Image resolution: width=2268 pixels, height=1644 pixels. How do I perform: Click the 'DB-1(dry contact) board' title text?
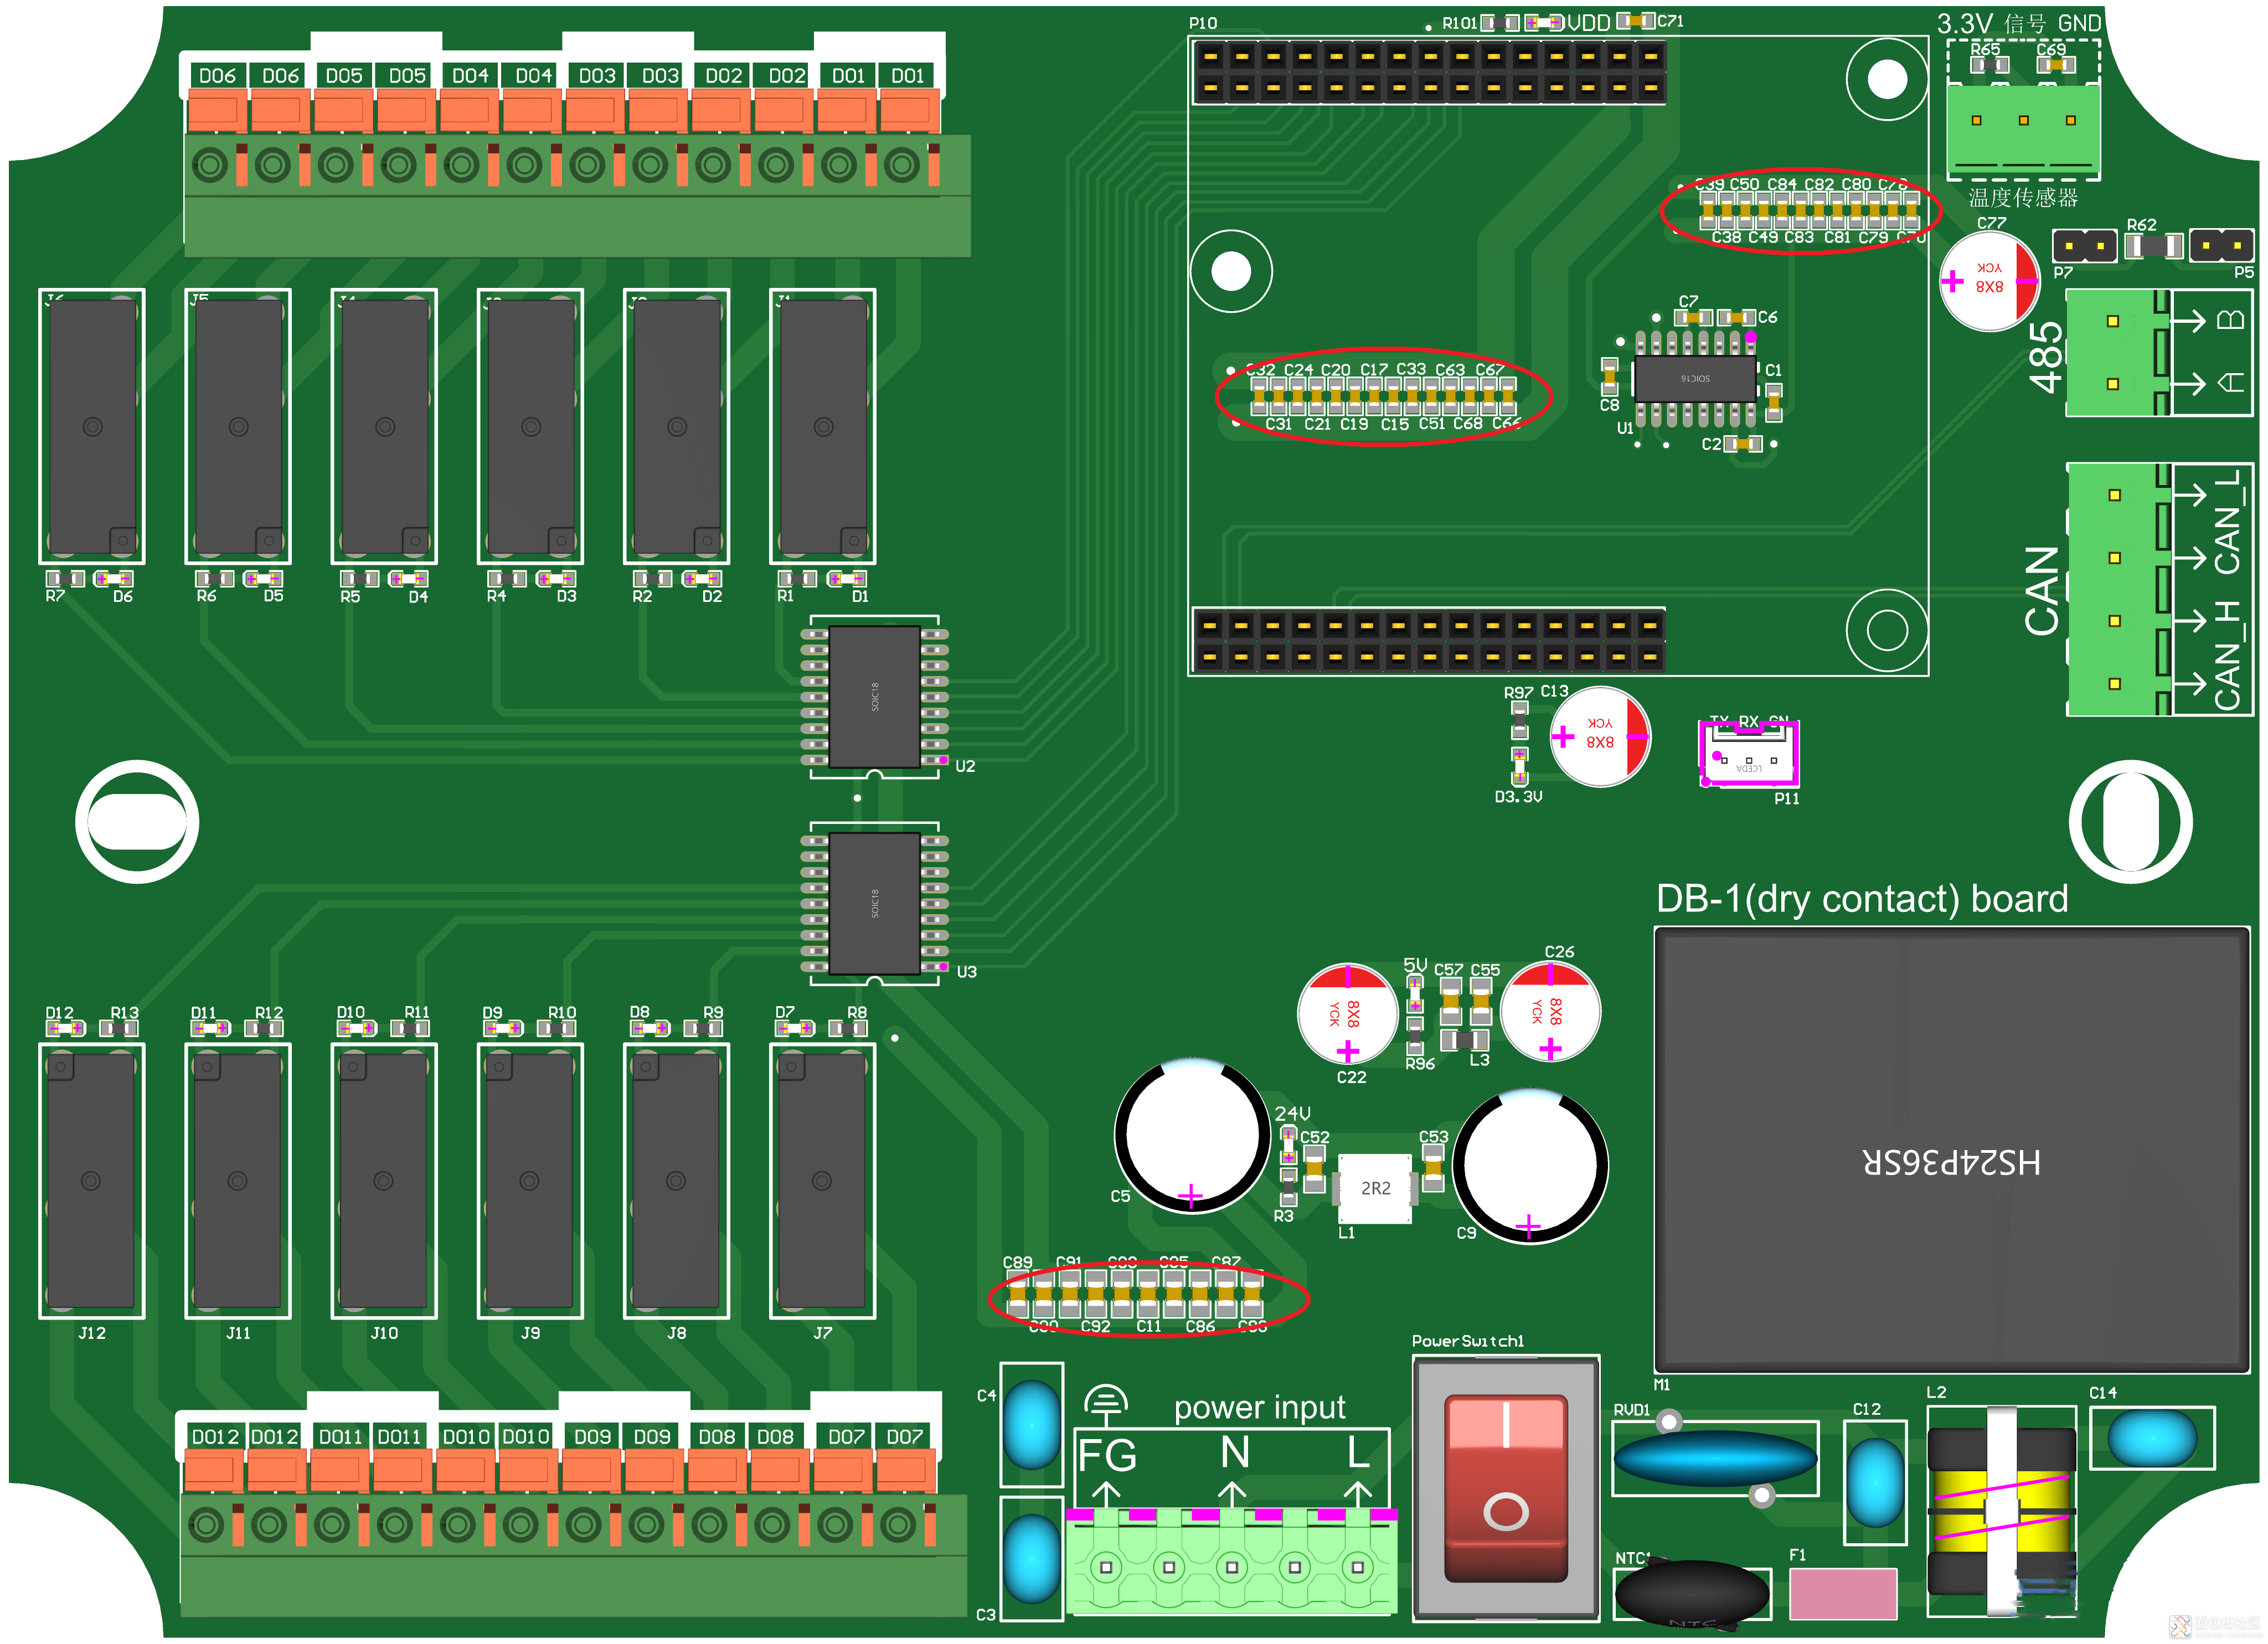click(x=1862, y=899)
